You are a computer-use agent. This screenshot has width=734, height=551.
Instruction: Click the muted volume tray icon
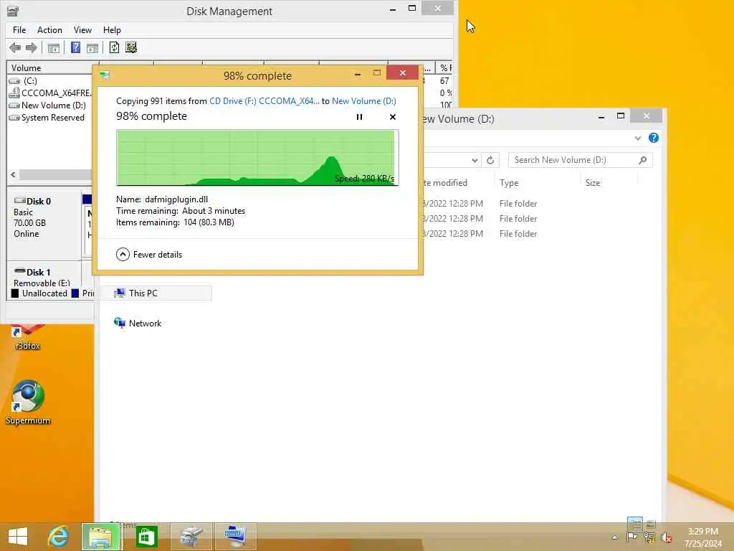tap(666, 537)
